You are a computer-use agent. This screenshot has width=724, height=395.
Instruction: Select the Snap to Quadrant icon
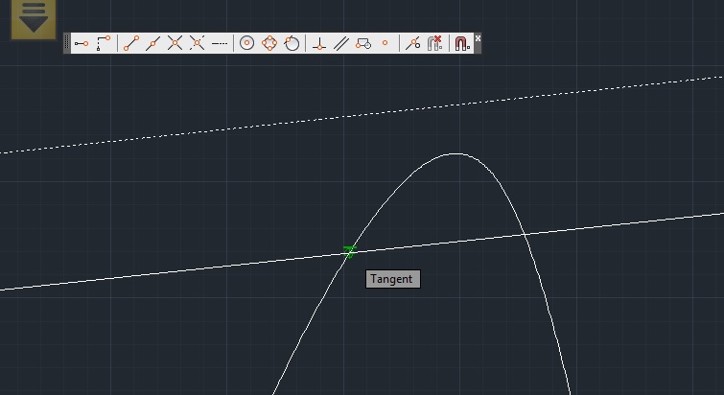coord(269,43)
